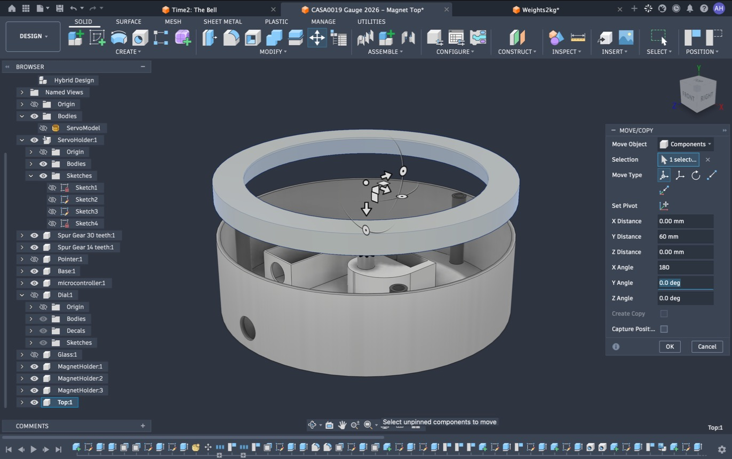The width and height of the screenshot is (732, 459).
Task: Show the ServoModel body
Action: click(x=43, y=128)
